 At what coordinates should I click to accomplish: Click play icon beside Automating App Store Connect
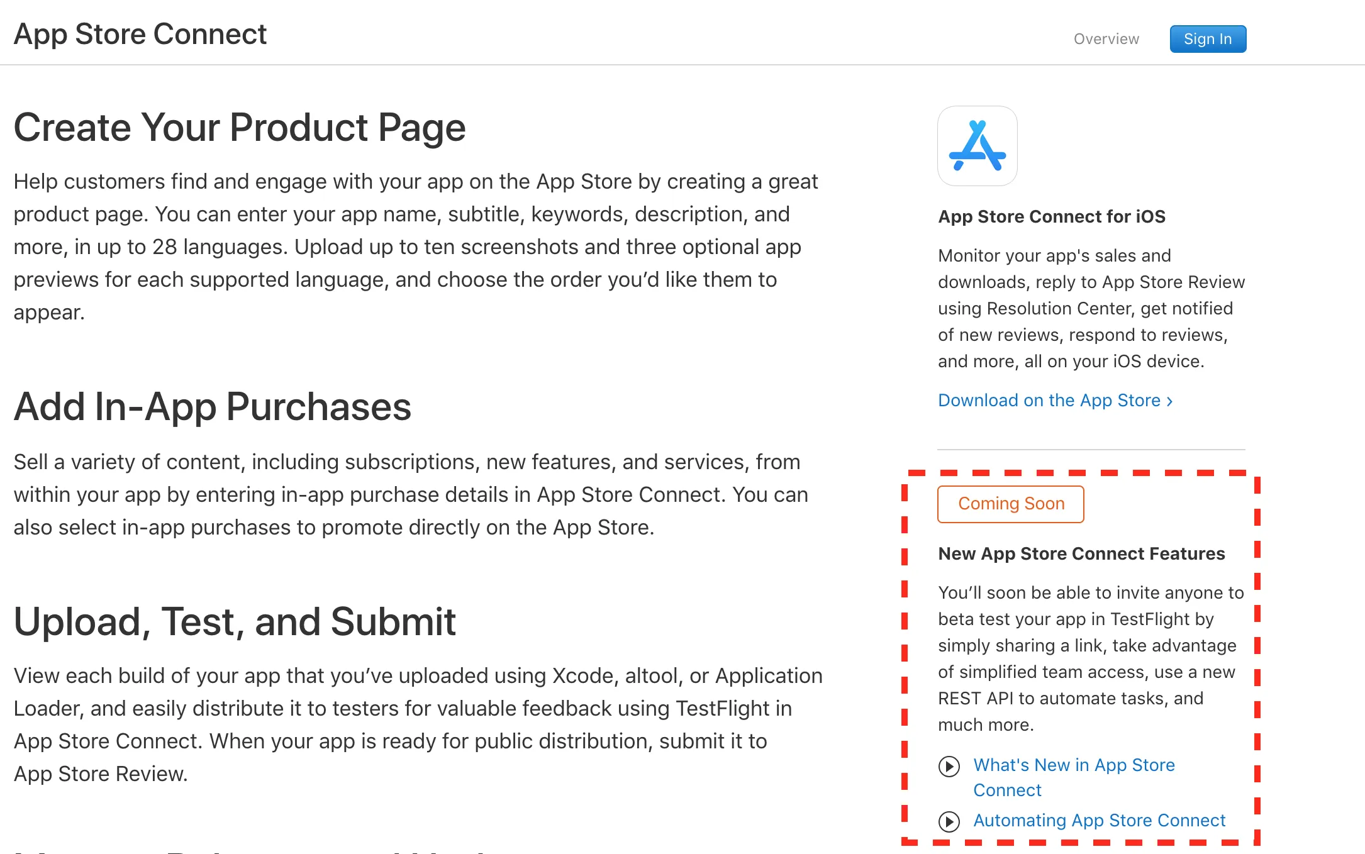pos(949,821)
